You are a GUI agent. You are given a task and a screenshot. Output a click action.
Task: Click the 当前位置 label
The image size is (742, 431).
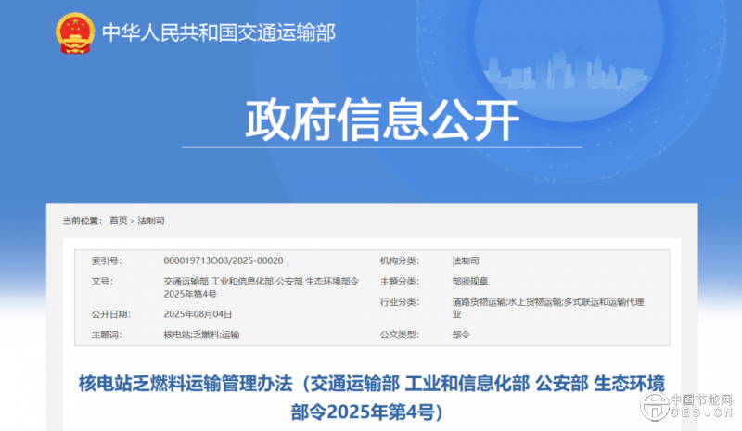coord(82,221)
